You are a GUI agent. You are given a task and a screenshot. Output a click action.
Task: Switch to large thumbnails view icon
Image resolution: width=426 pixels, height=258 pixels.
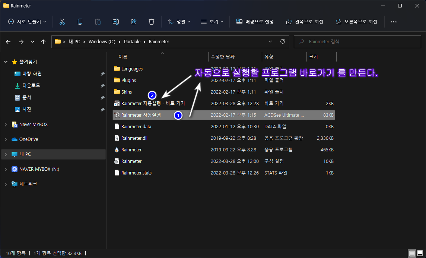(420, 254)
